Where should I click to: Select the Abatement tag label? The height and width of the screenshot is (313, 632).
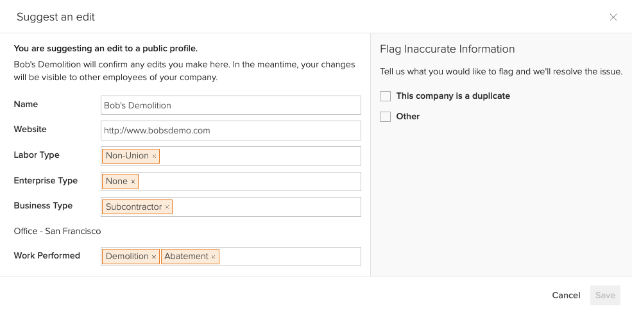click(186, 257)
